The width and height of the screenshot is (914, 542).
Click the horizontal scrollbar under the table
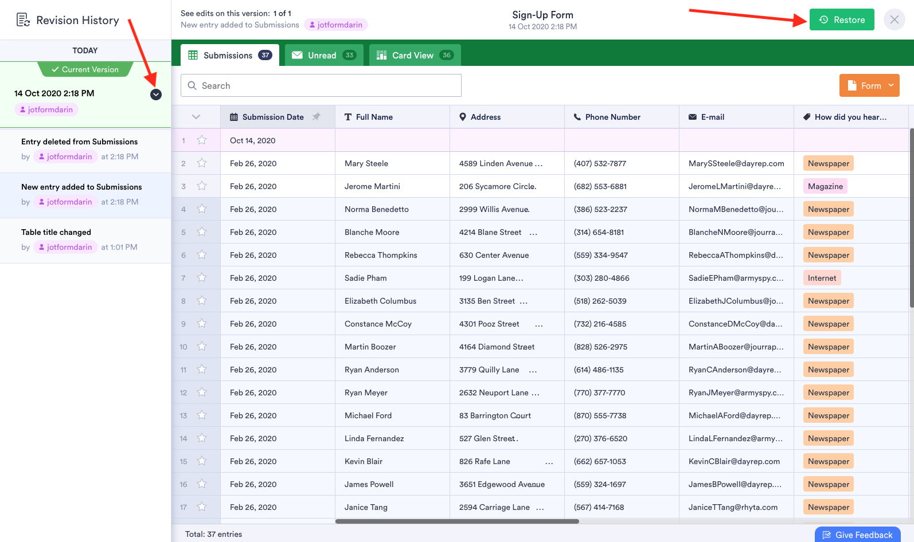(456, 521)
